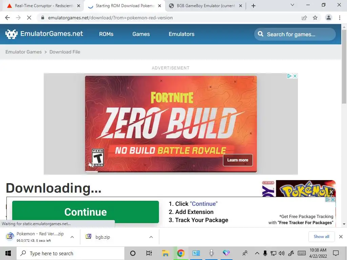
Task: Click the search magnifier icon
Action: pyautogui.click(x=261, y=34)
